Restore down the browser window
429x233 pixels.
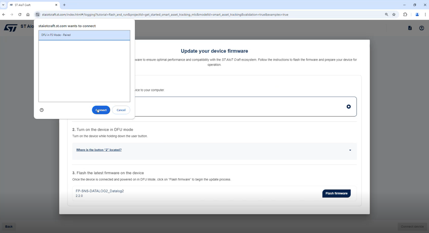pos(415,5)
